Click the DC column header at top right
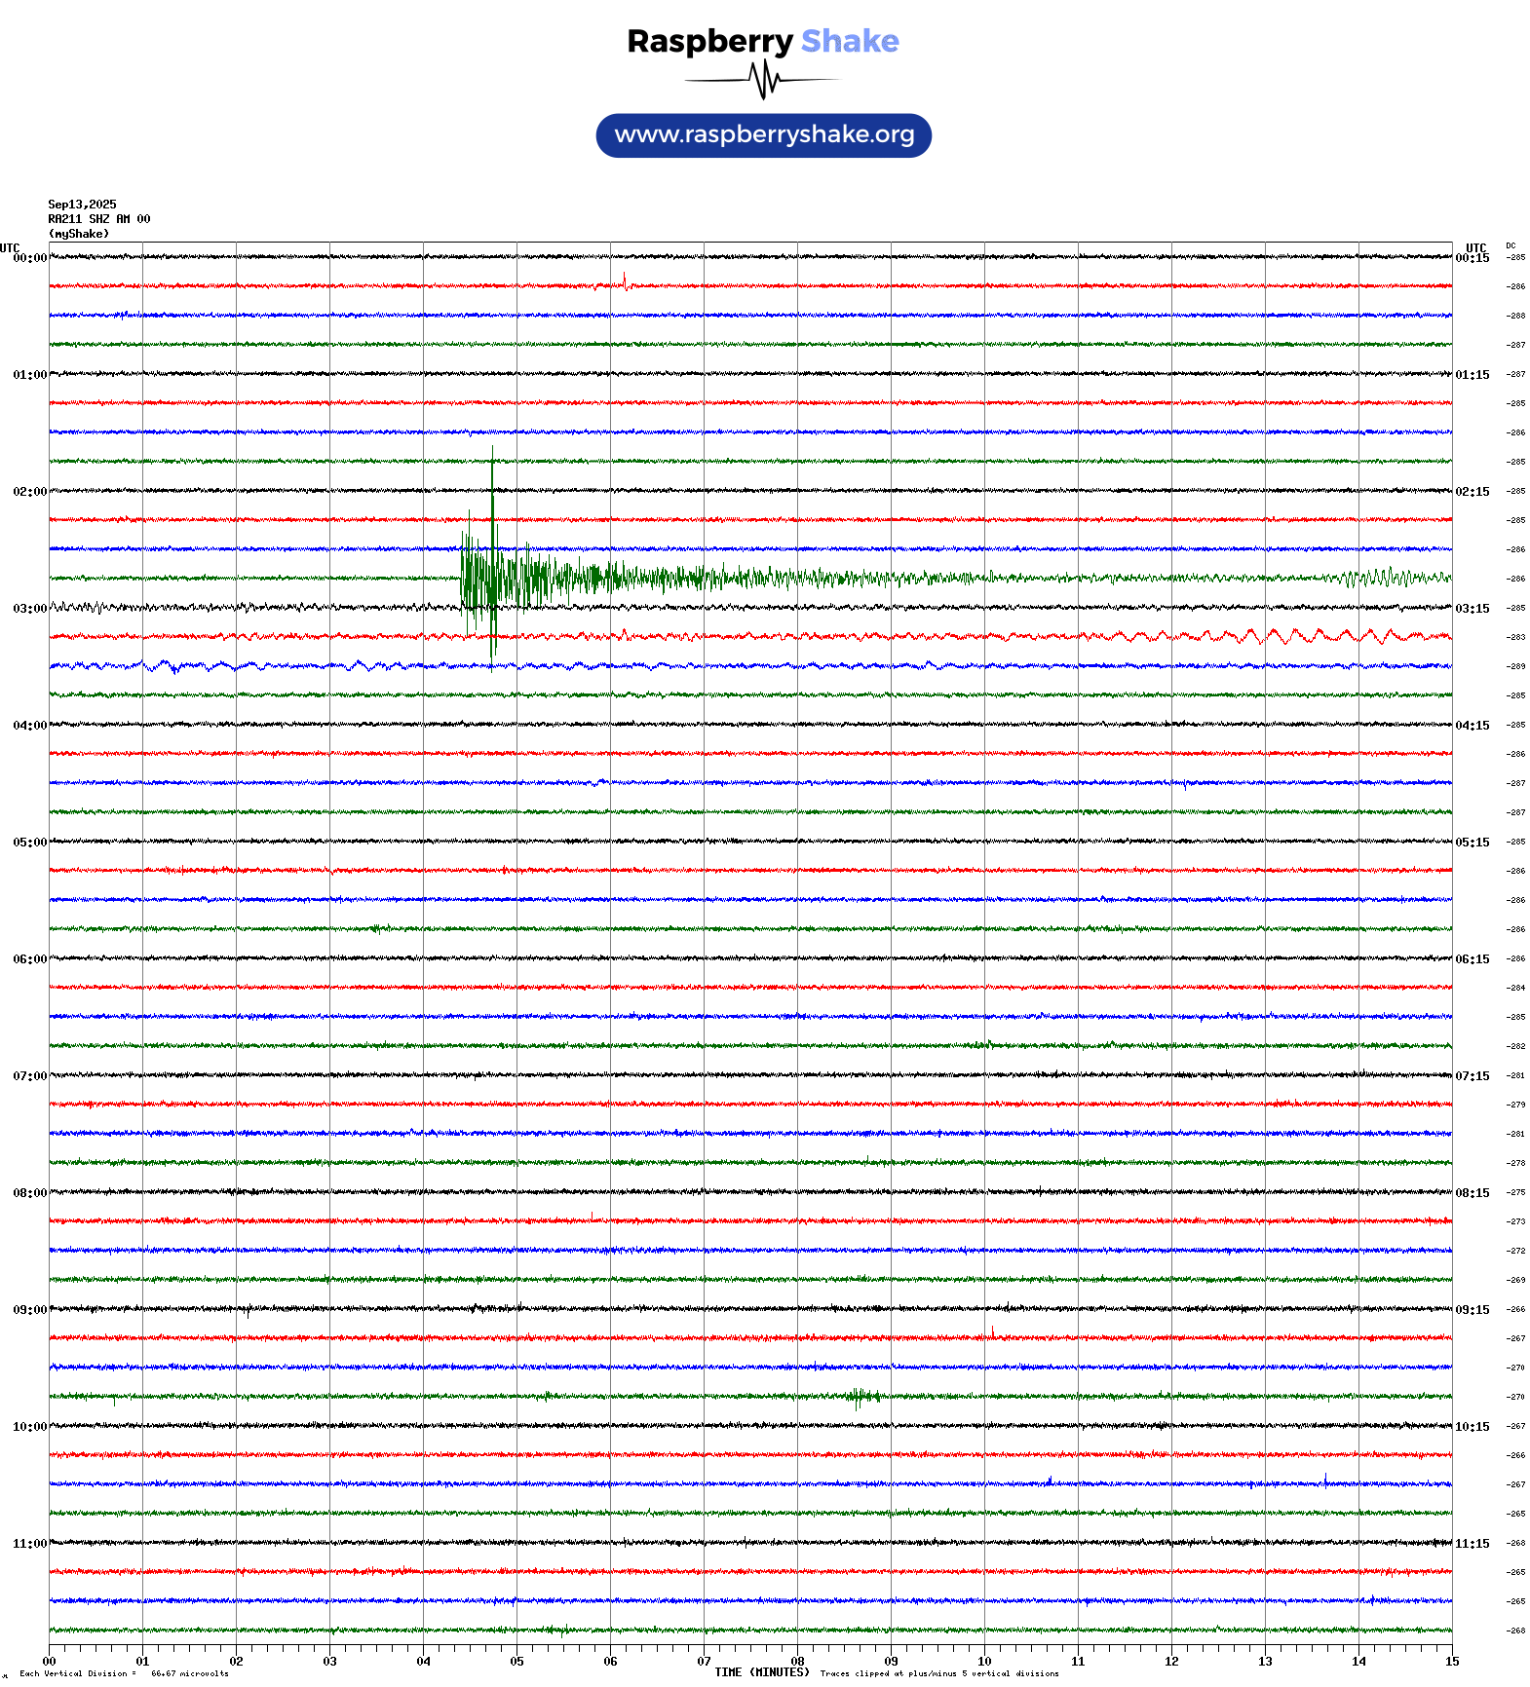The image size is (1530, 1687). 1511,245
